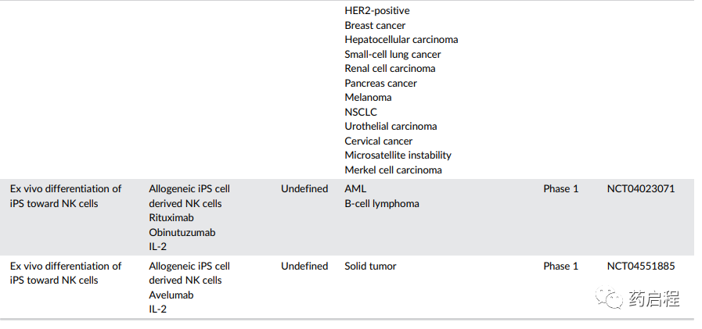Click Phase 1 in Solid tumor row
The width and height of the screenshot is (702, 329).
(x=561, y=266)
